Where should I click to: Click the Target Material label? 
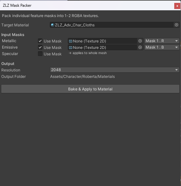point(15,25)
